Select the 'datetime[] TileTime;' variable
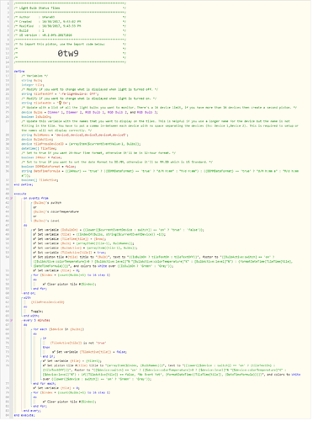Viewport: 313px width, 421px height. point(39,149)
